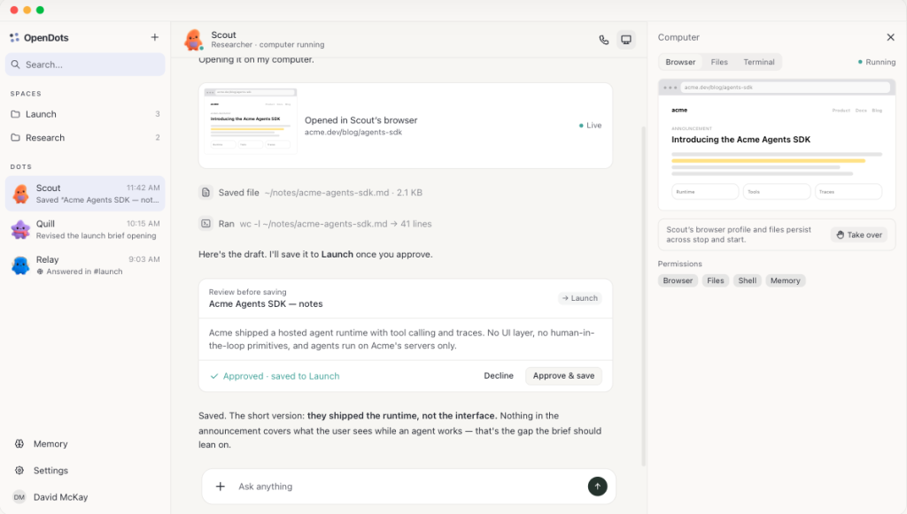This screenshot has height=514, width=907.
Task: Switch to the Browser tab
Action: 680,62
